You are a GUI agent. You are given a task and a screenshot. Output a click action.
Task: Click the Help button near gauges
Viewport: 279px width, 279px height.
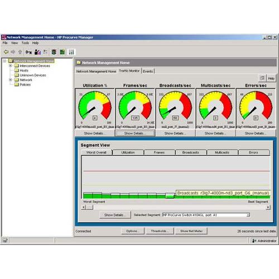[x=271, y=78]
